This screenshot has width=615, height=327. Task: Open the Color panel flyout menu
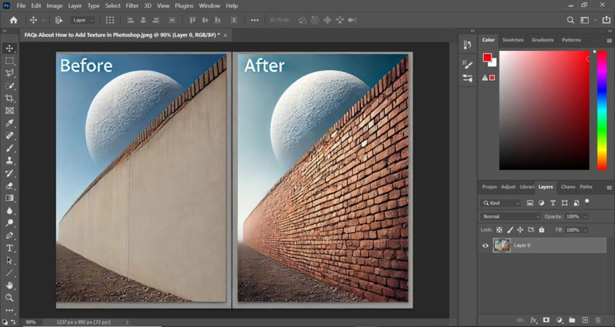[609, 41]
